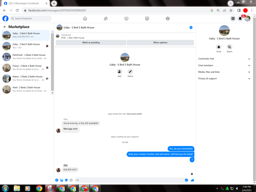Click chat list scrollbar down arrow
This screenshot has width=256, height=192.
(52, 93)
